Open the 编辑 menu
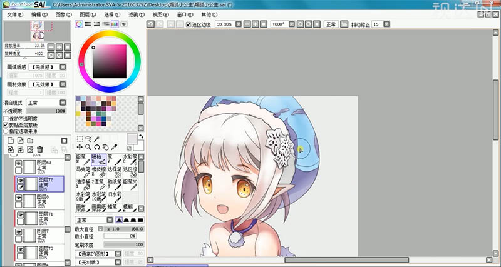501x267 pixels. [39, 14]
